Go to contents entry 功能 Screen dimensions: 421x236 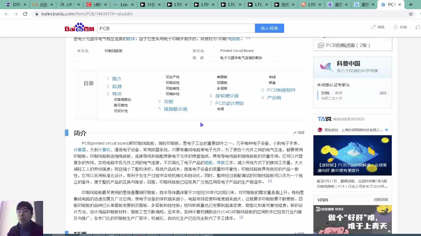click(168, 101)
